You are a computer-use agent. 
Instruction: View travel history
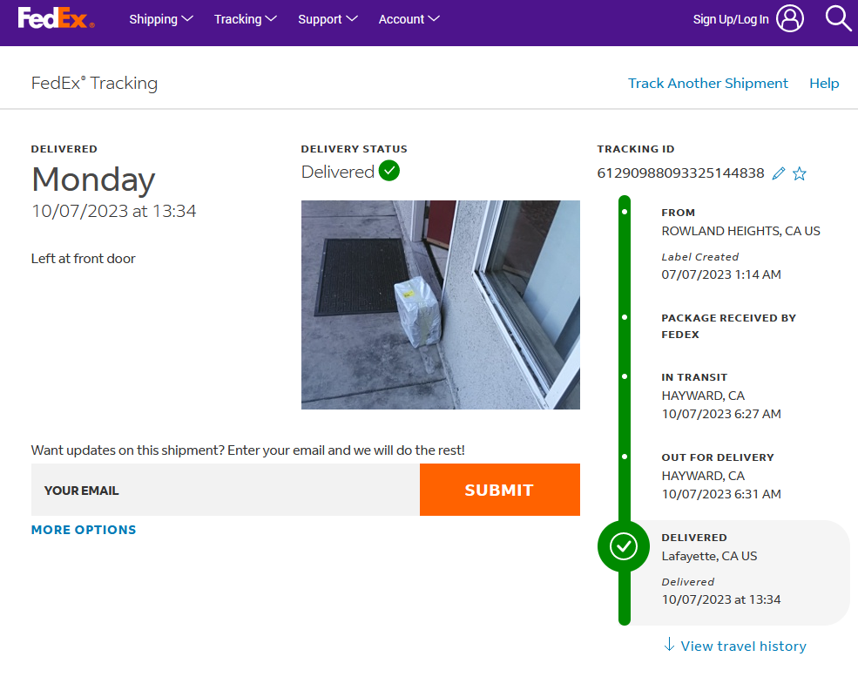743,646
